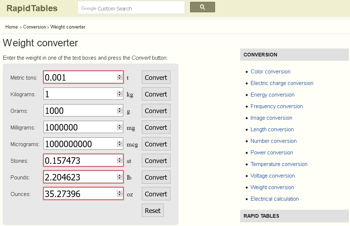
Task: Click the Ounces field spinner arrows
Action: [119, 194]
